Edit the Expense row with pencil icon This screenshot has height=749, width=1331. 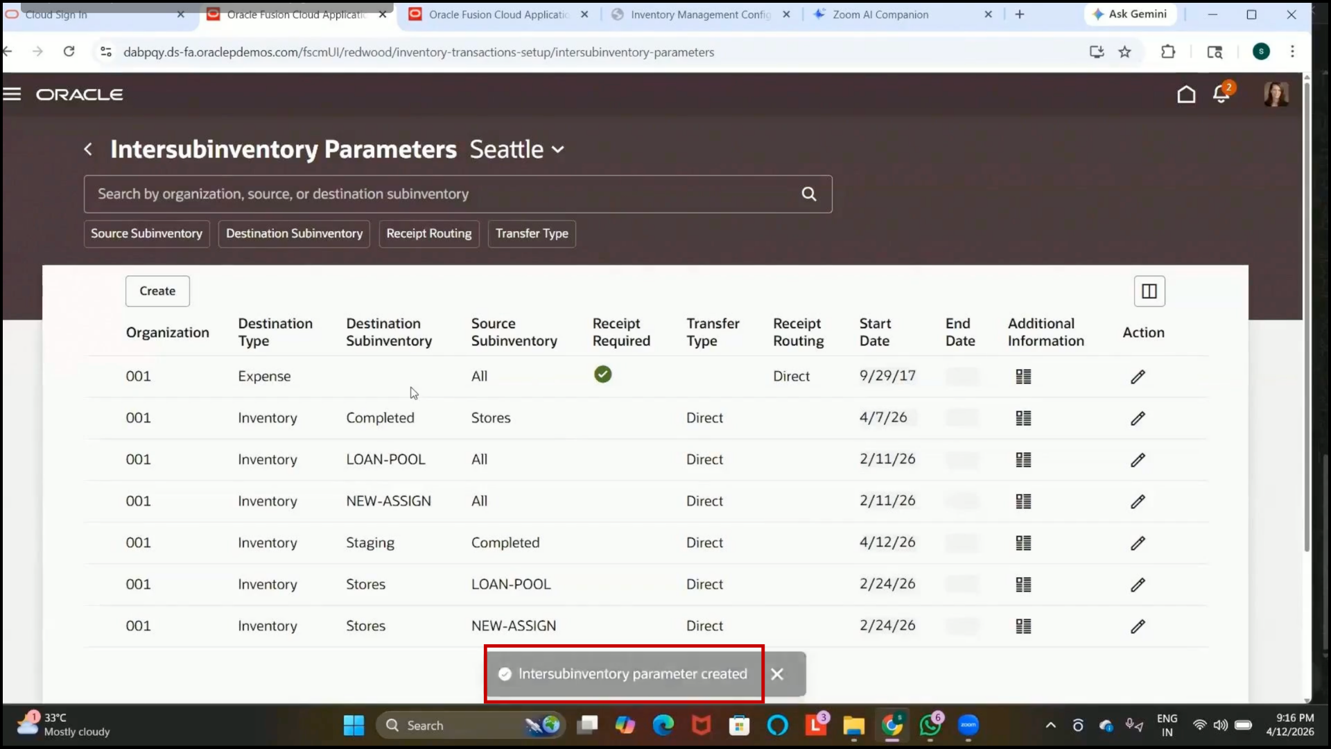[x=1138, y=377]
